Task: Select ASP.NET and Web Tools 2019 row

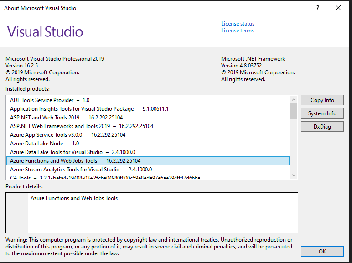Action: pos(148,117)
